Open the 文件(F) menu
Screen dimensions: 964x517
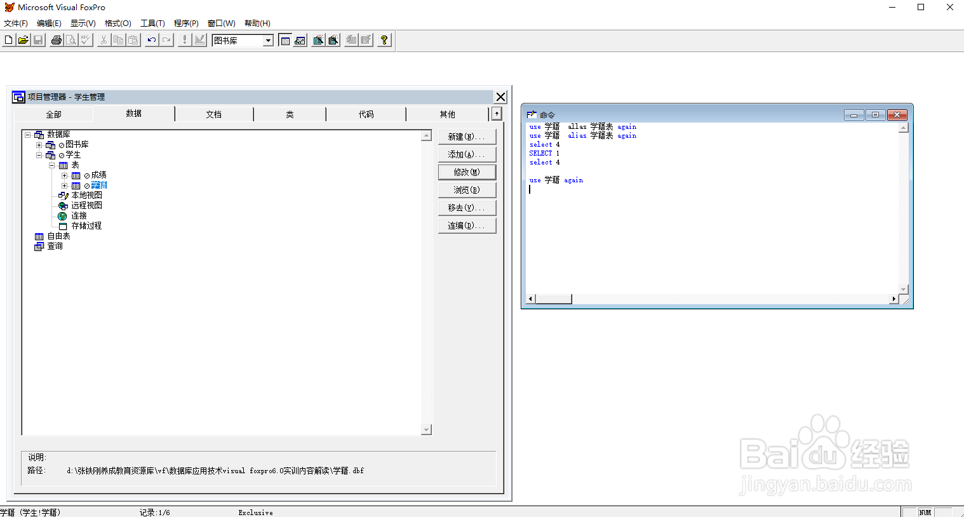[x=16, y=23]
